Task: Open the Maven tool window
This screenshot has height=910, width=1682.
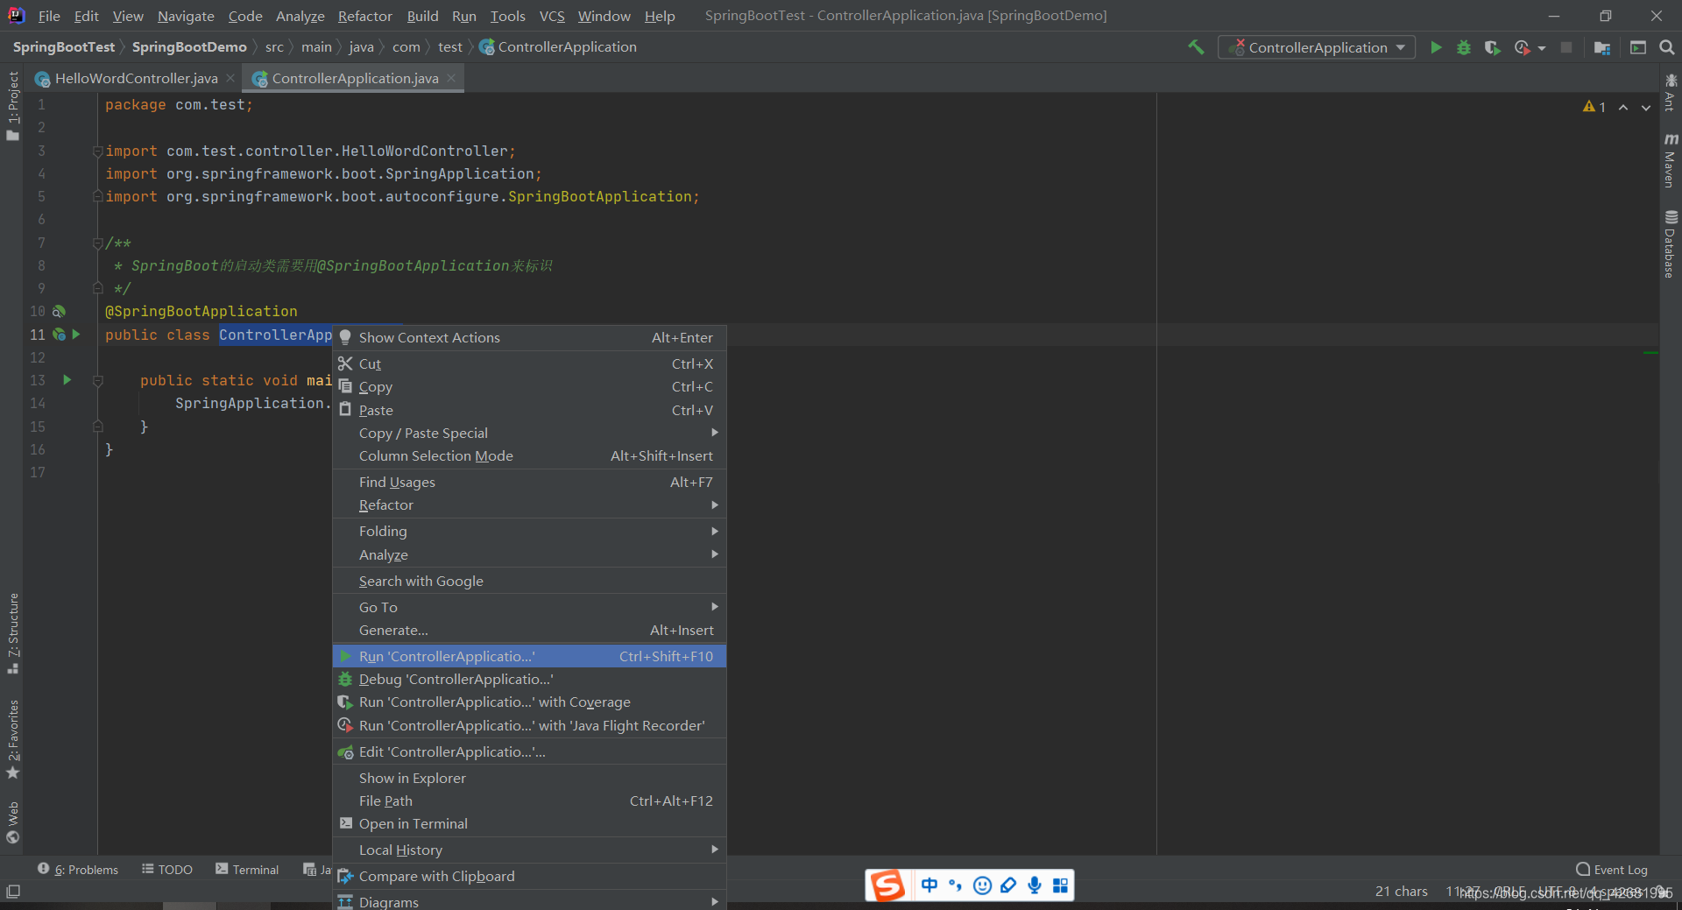Action: click(1671, 161)
